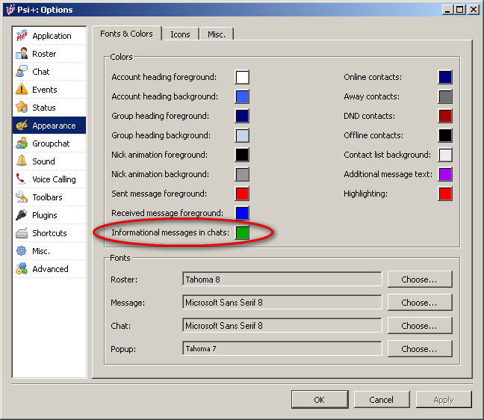Screen dimensions: 484x420
Task: Change Informational messages in chats color
Action: tap(242, 233)
